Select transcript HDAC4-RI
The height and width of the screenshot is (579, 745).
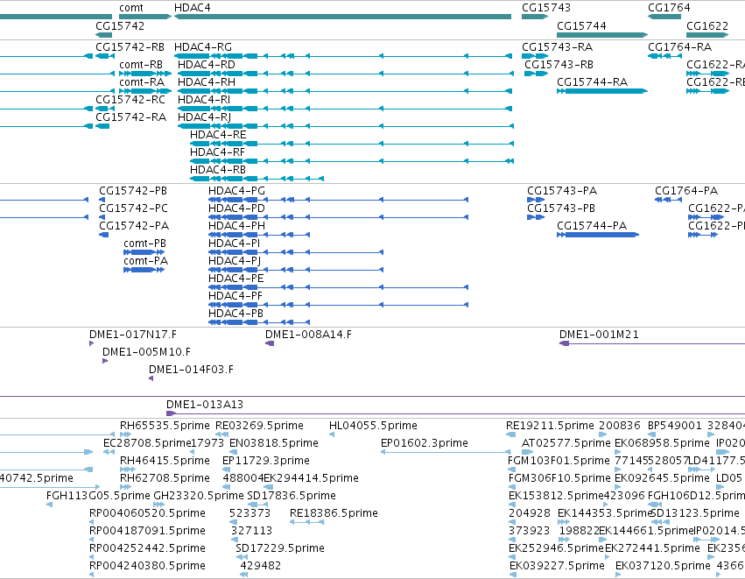pyautogui.click(x=204, y=100)
